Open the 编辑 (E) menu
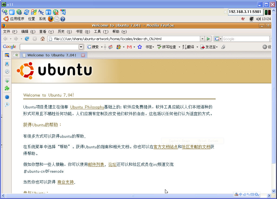 coord(28,31)
